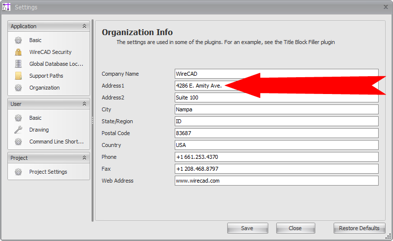Image resolution: width=393 pixels, height=241 pixels.
Task: Click the Company Name label
Action: click(120, 74)
